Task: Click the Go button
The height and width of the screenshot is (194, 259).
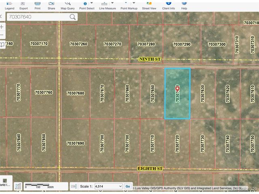Action: tap(128, 186)
